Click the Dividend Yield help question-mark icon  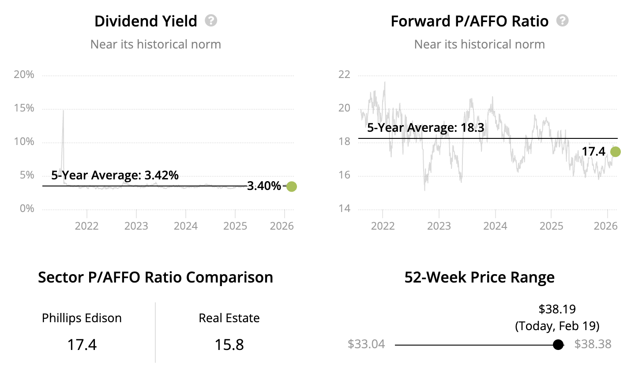coord(211,21)
